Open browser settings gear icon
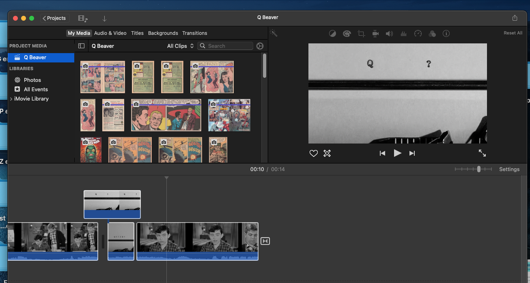530x283 pixels. coord(260,46)
